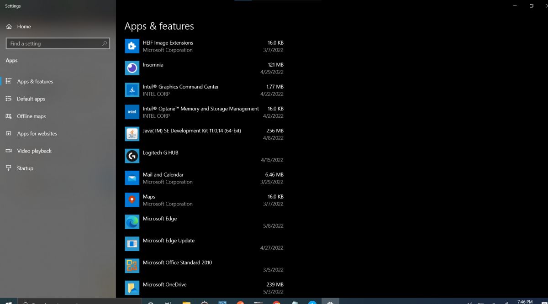Open the taskbar clock showing 7:46 PM
Screen dimensions: 548x304
point(525,302)
